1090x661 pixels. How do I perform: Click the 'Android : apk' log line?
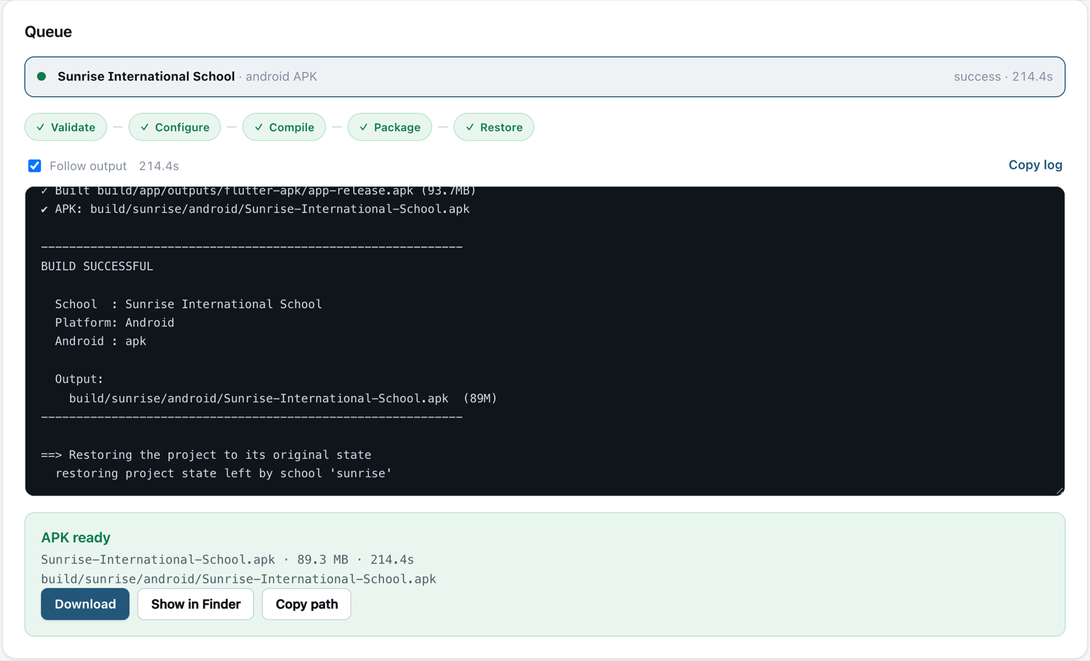pyautogui.click(x=101, y=341)
